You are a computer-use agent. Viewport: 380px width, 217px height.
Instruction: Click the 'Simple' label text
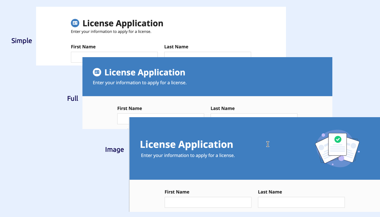(x=22, y=40)
